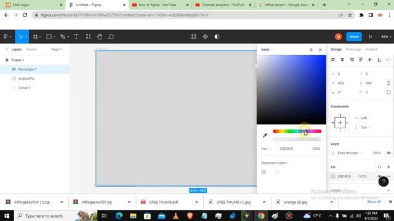
Task: Pick a color with the eyedropper
Action: (265, 135)
